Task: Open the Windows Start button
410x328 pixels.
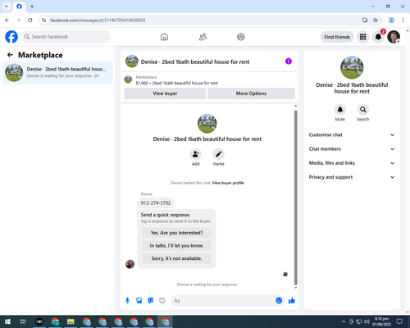Action: [x=7, y=321]
